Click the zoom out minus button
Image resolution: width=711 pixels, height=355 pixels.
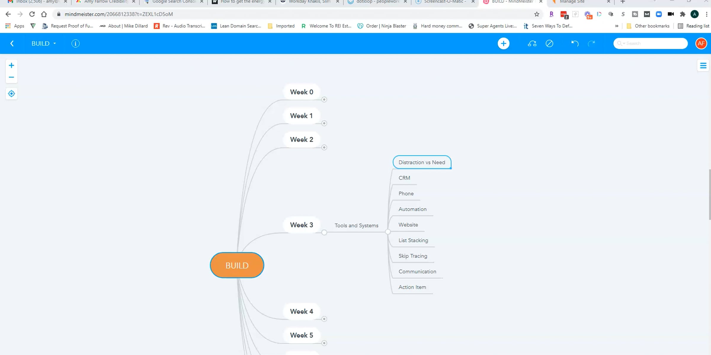click(x=11, y=77)
